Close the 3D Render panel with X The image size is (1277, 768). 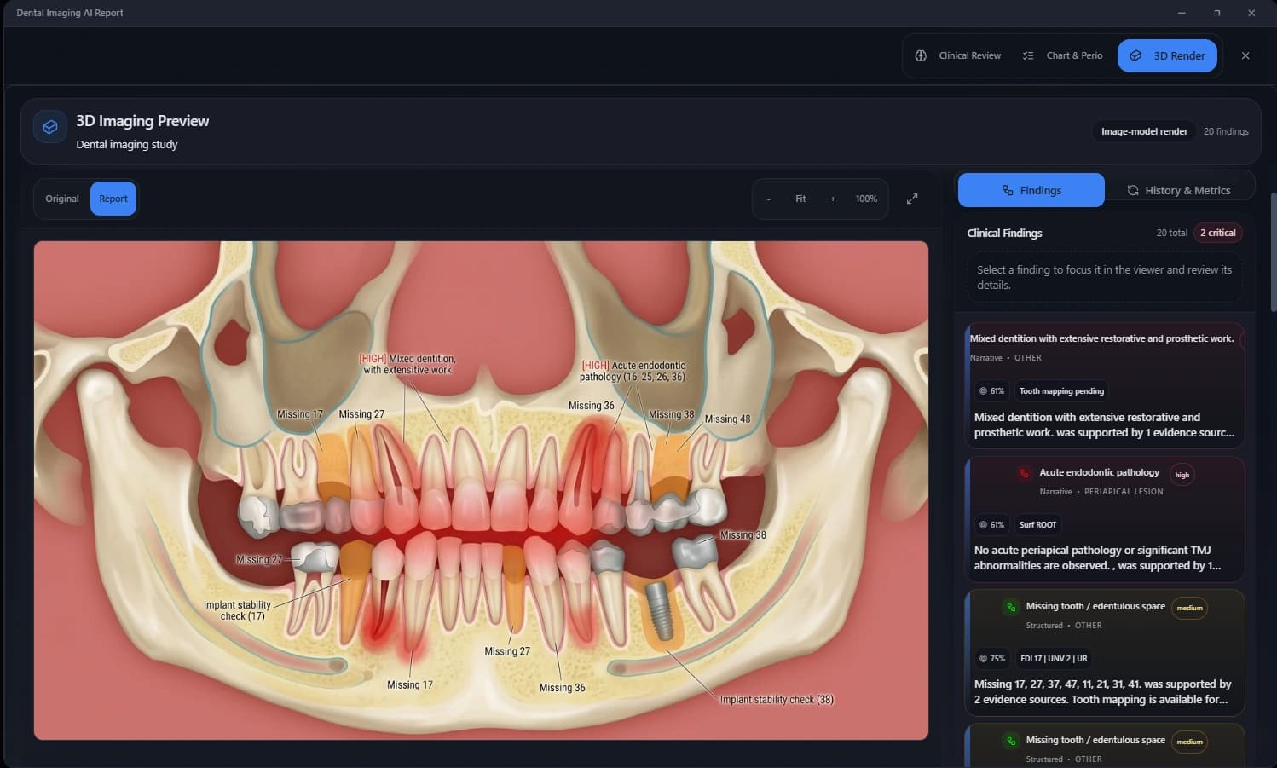click(x=1245, y=55)
